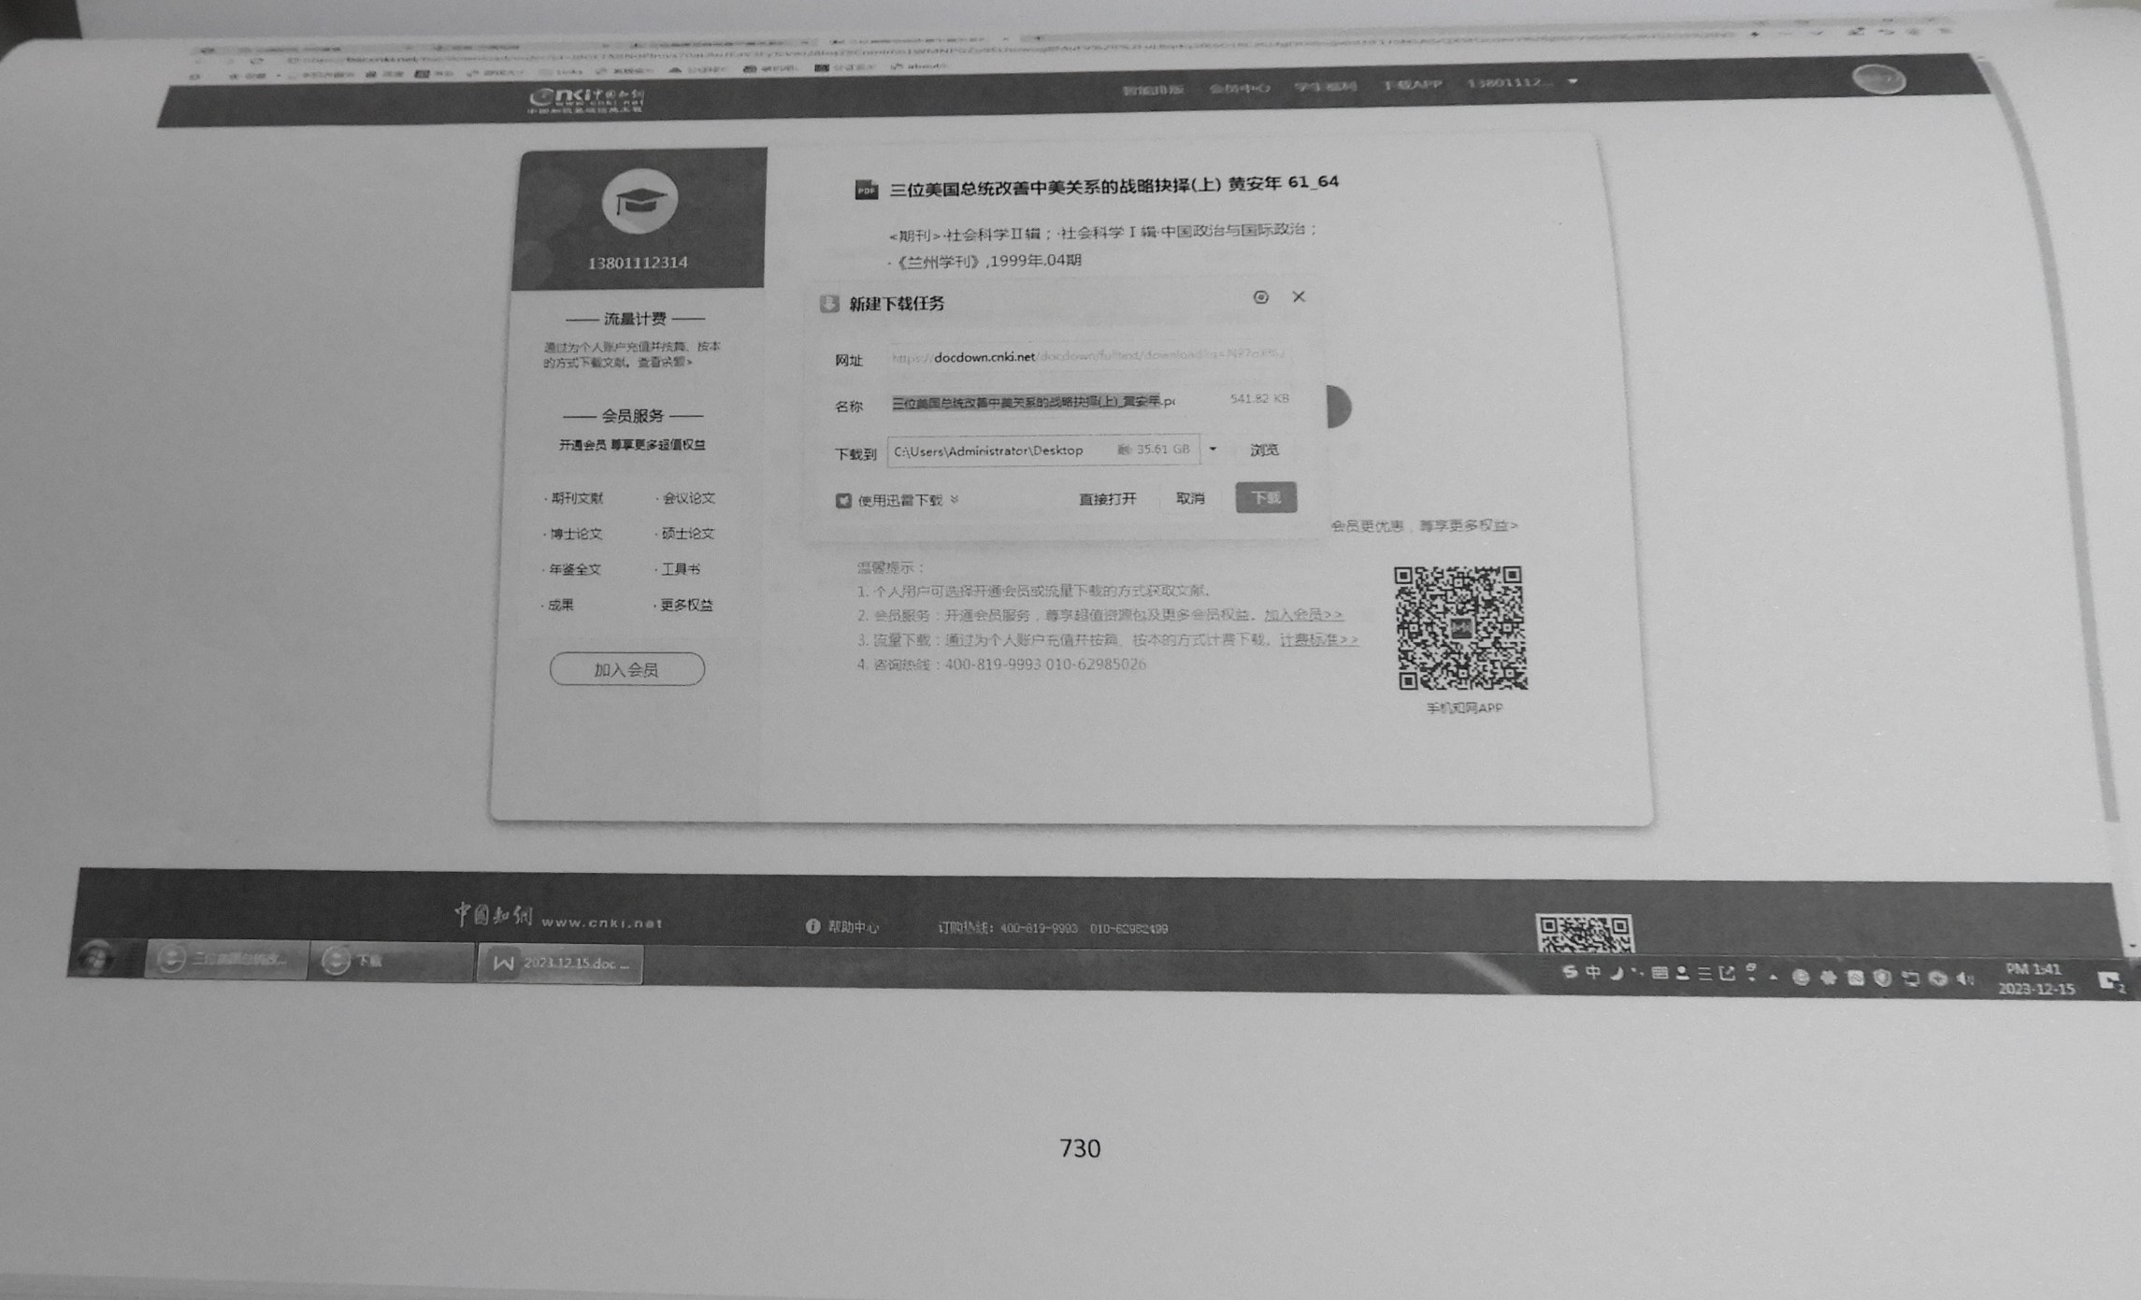Click the Windows Start button

96,958
